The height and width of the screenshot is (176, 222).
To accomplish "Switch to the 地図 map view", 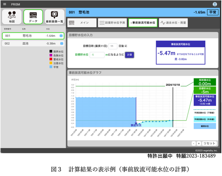I will (x=12, y=17).
